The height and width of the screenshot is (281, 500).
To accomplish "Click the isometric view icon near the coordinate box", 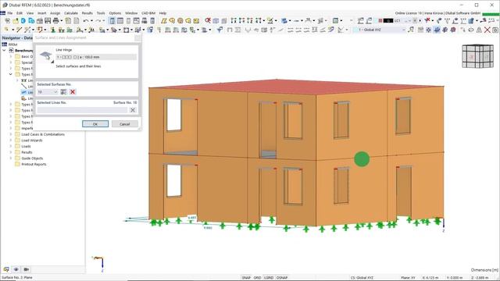I will [x=412, y=30].
